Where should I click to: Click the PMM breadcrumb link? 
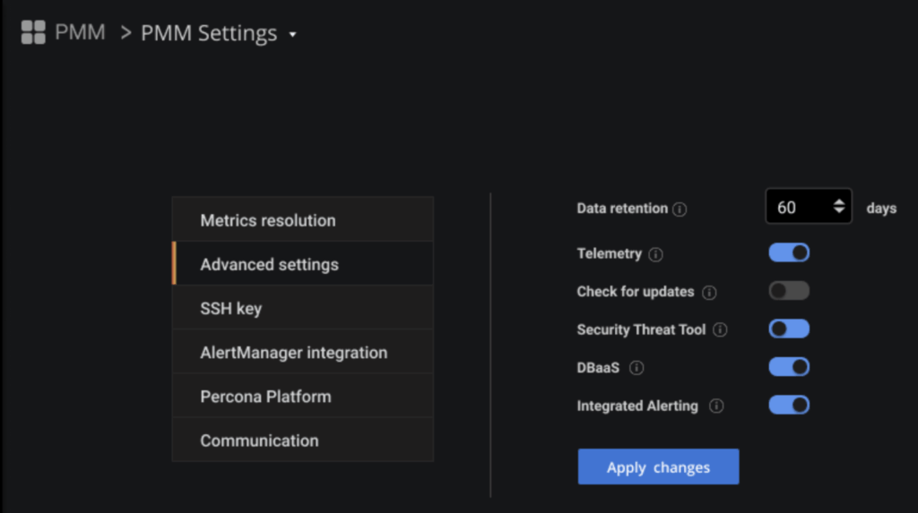(80, 32)
